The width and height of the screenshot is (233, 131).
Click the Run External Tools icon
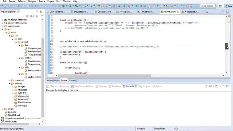(76, 6)
